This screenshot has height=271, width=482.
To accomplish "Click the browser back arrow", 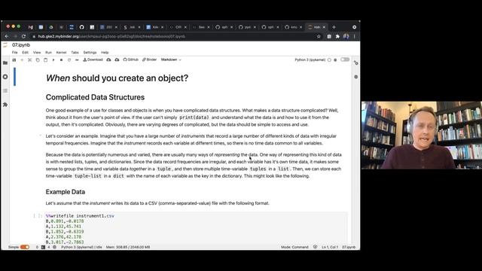I will click(x=7, y=36).
